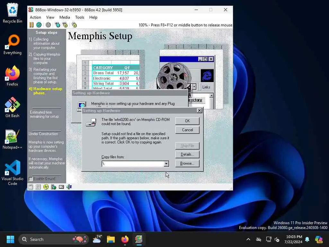
Task: Click the sync-off cloud tray icon
Action: tap(259, 239)
